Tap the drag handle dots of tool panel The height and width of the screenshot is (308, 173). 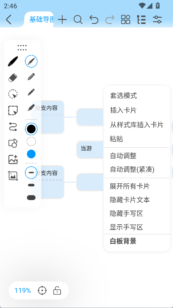tap(22, 48)
